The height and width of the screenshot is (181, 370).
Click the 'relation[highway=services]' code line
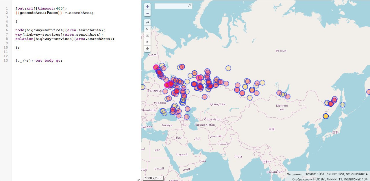[x=65, y=39]
